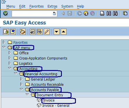Click the green Back arrow icon
The image size is (129, 108).
pyautogui.click(x=80, y=13)
